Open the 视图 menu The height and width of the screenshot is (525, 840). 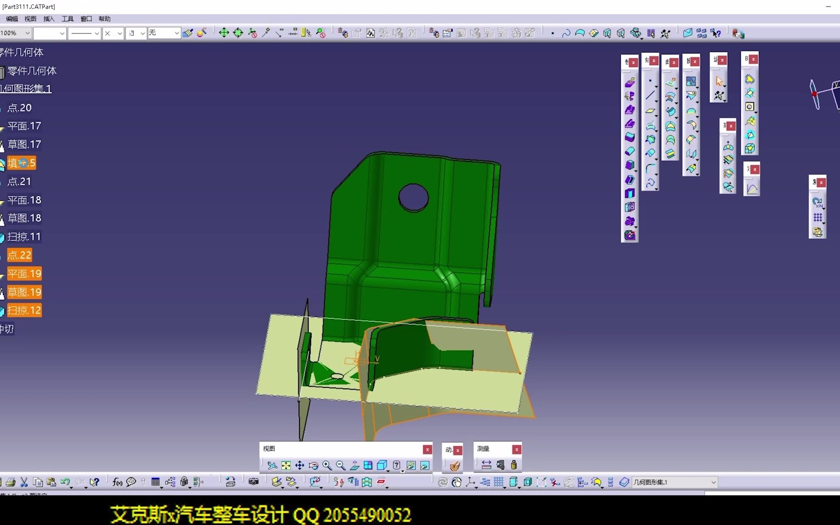[30, 19]
